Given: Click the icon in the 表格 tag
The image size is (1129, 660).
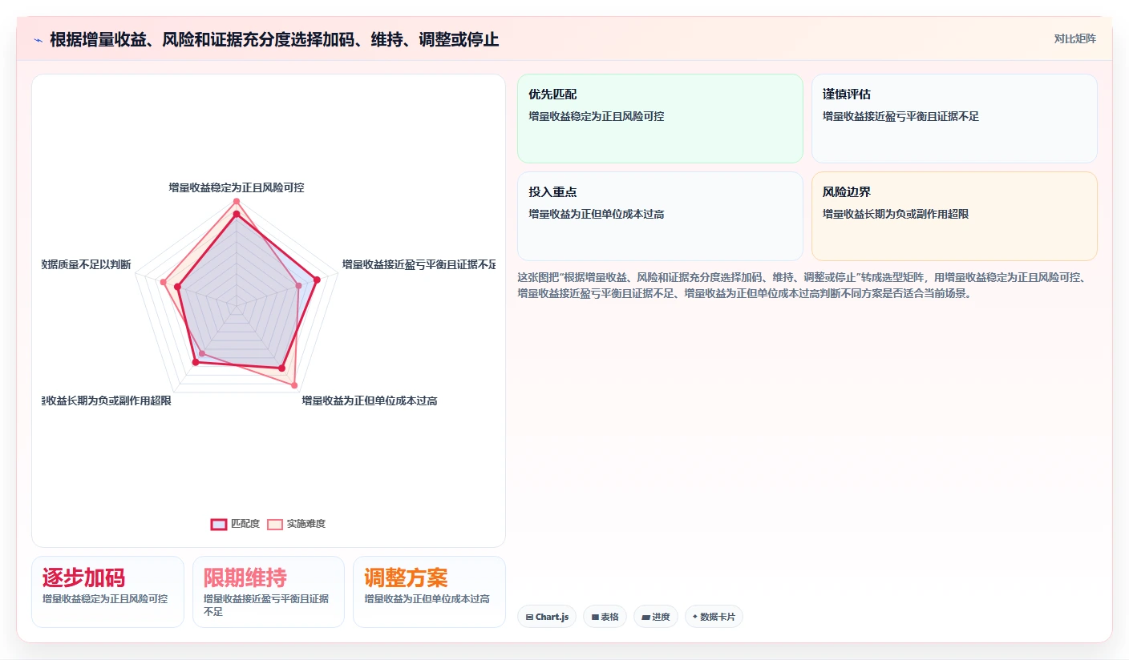Looking at the screenshot, I should tap(595, 617).
